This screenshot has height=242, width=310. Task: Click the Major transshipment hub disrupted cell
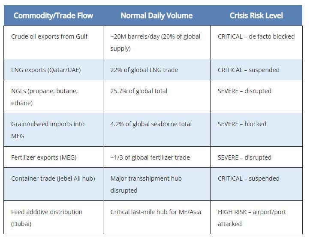(x=146, y=184)
